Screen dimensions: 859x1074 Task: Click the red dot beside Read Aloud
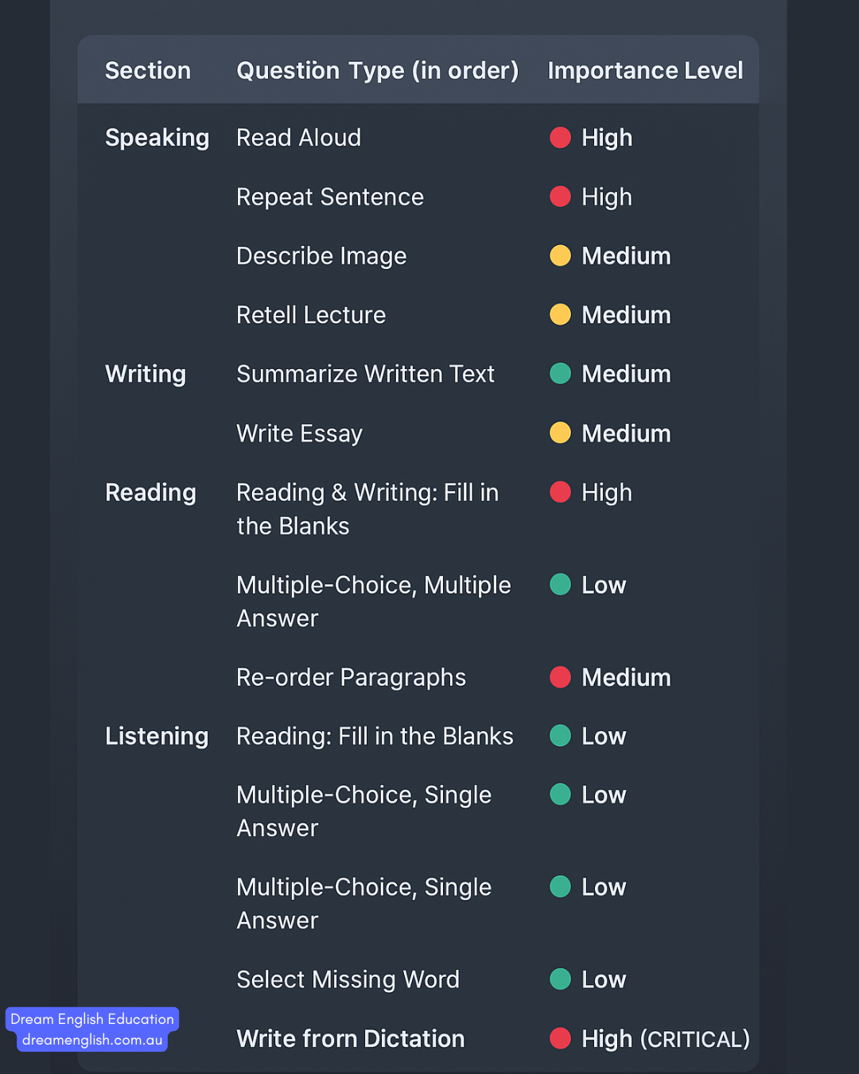(x=560, y=138)
